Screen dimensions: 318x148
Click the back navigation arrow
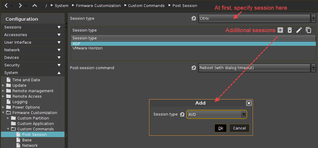tap(6, 5)
